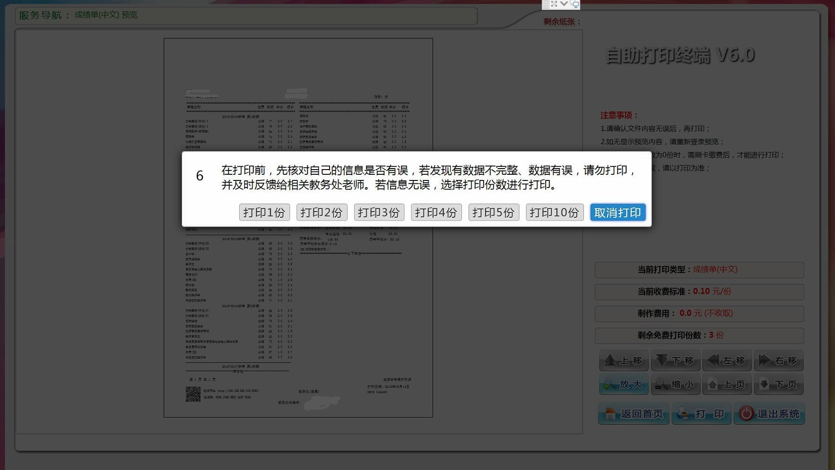Hit the 右移 move-right arrow icon
Image resolution: width=835 pixels, height=470 pixels.
pyautogui.click(x=765, y=361)
